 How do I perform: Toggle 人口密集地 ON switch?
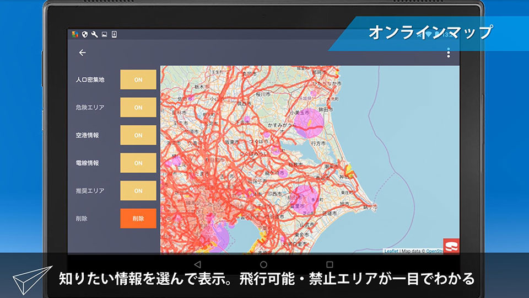(138, 80)
